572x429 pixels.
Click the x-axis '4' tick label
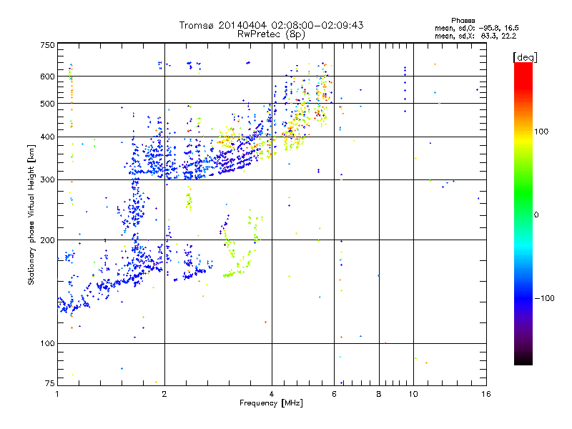(272, 394)
